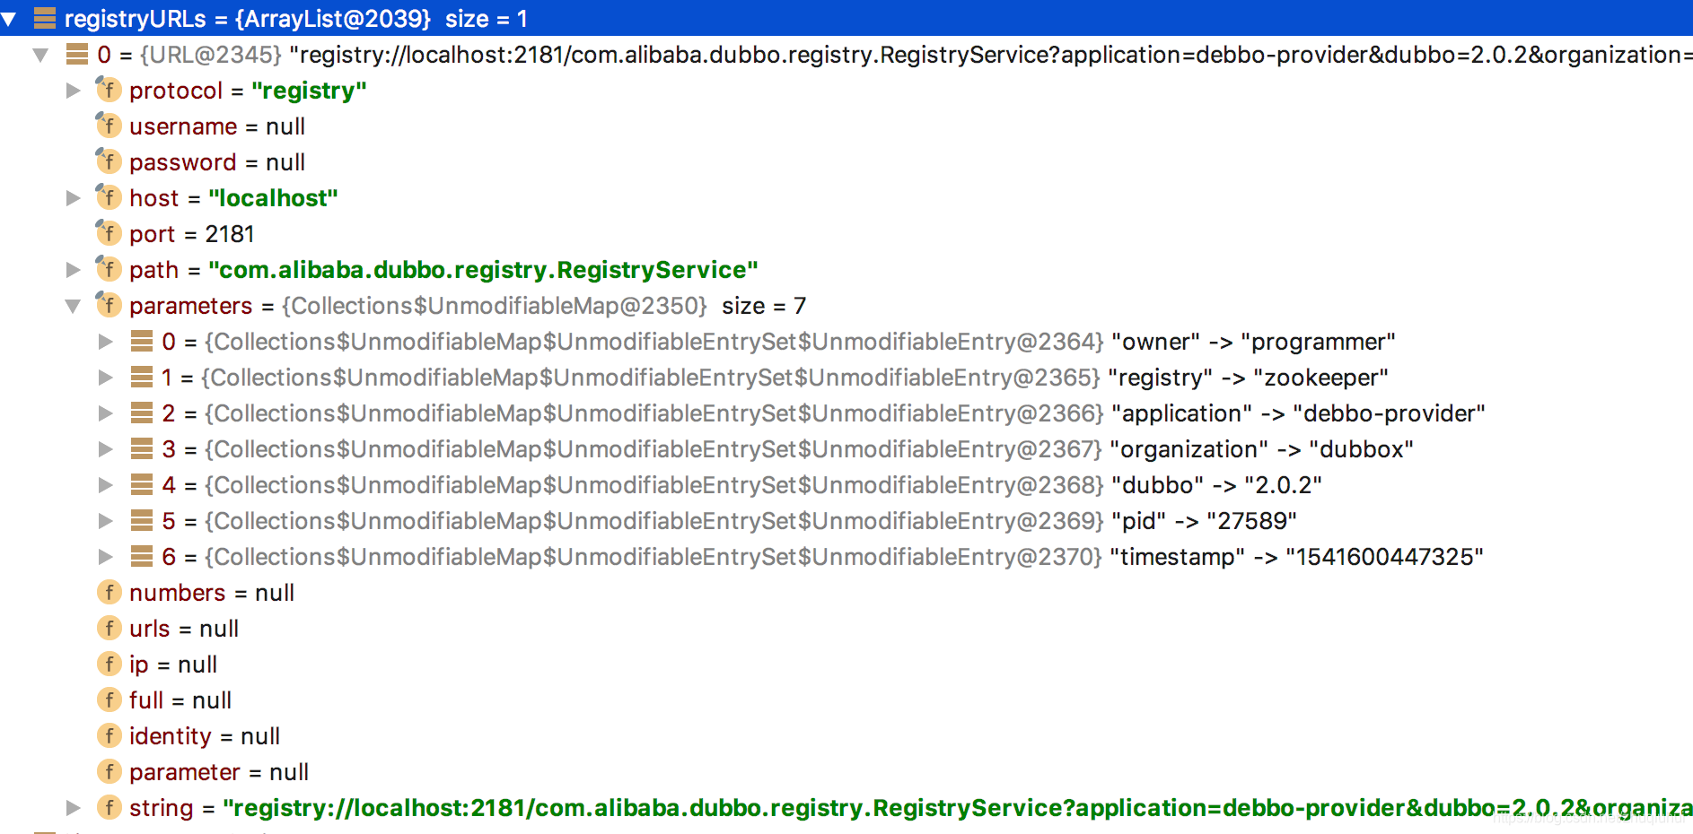Expand the host field
Viewport: 1693px width, 834px height.
click(74, 198)
